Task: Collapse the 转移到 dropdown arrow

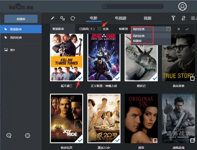Action: tap(168, 29)
